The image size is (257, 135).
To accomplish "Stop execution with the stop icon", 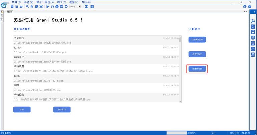I will 66,7.
